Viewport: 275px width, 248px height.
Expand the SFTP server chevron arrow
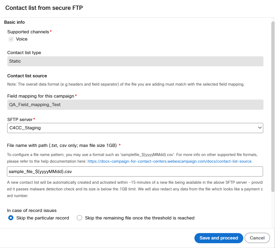260,128
